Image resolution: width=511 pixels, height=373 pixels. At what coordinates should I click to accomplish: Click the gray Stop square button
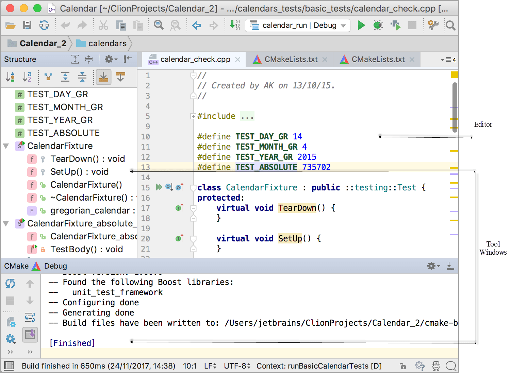tap(412, 25)
